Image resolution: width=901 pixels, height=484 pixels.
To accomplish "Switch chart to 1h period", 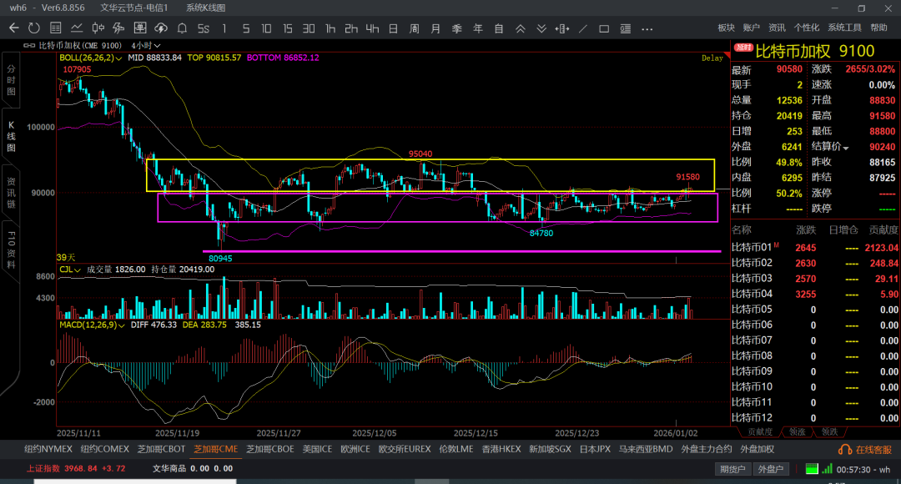I will tap(330, 28).
